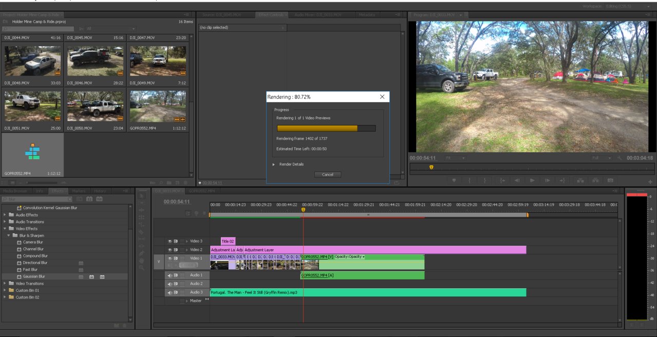657x337 pixels.
Task: Open the Full playback resolution dropdown
Action: tap(602, 158)
